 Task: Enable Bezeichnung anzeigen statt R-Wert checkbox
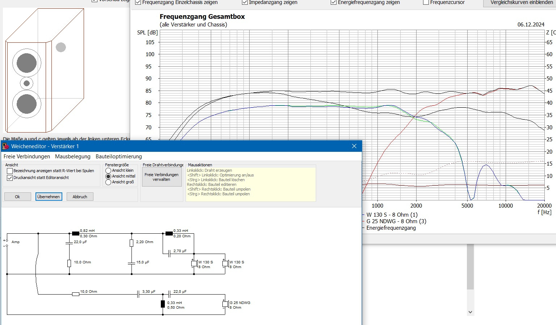pyautogui.click(x=10, y=171)
